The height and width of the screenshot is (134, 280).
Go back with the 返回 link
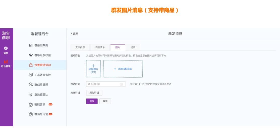pyautogui.click(x=75, y=34)
